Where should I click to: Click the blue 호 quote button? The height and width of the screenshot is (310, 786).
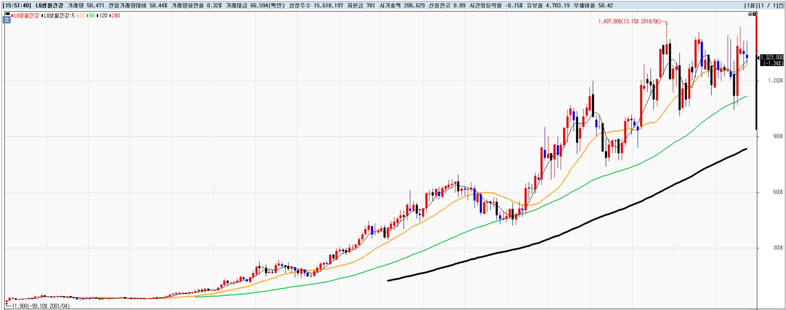7,20
